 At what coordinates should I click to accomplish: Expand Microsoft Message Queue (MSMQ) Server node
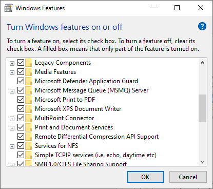pos(12,91)
